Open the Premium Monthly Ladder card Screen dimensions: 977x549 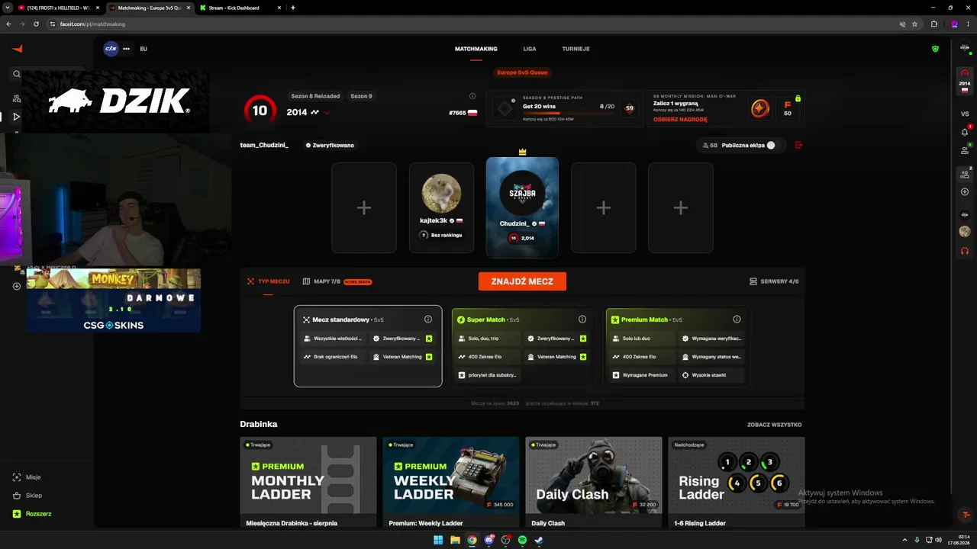308,482
